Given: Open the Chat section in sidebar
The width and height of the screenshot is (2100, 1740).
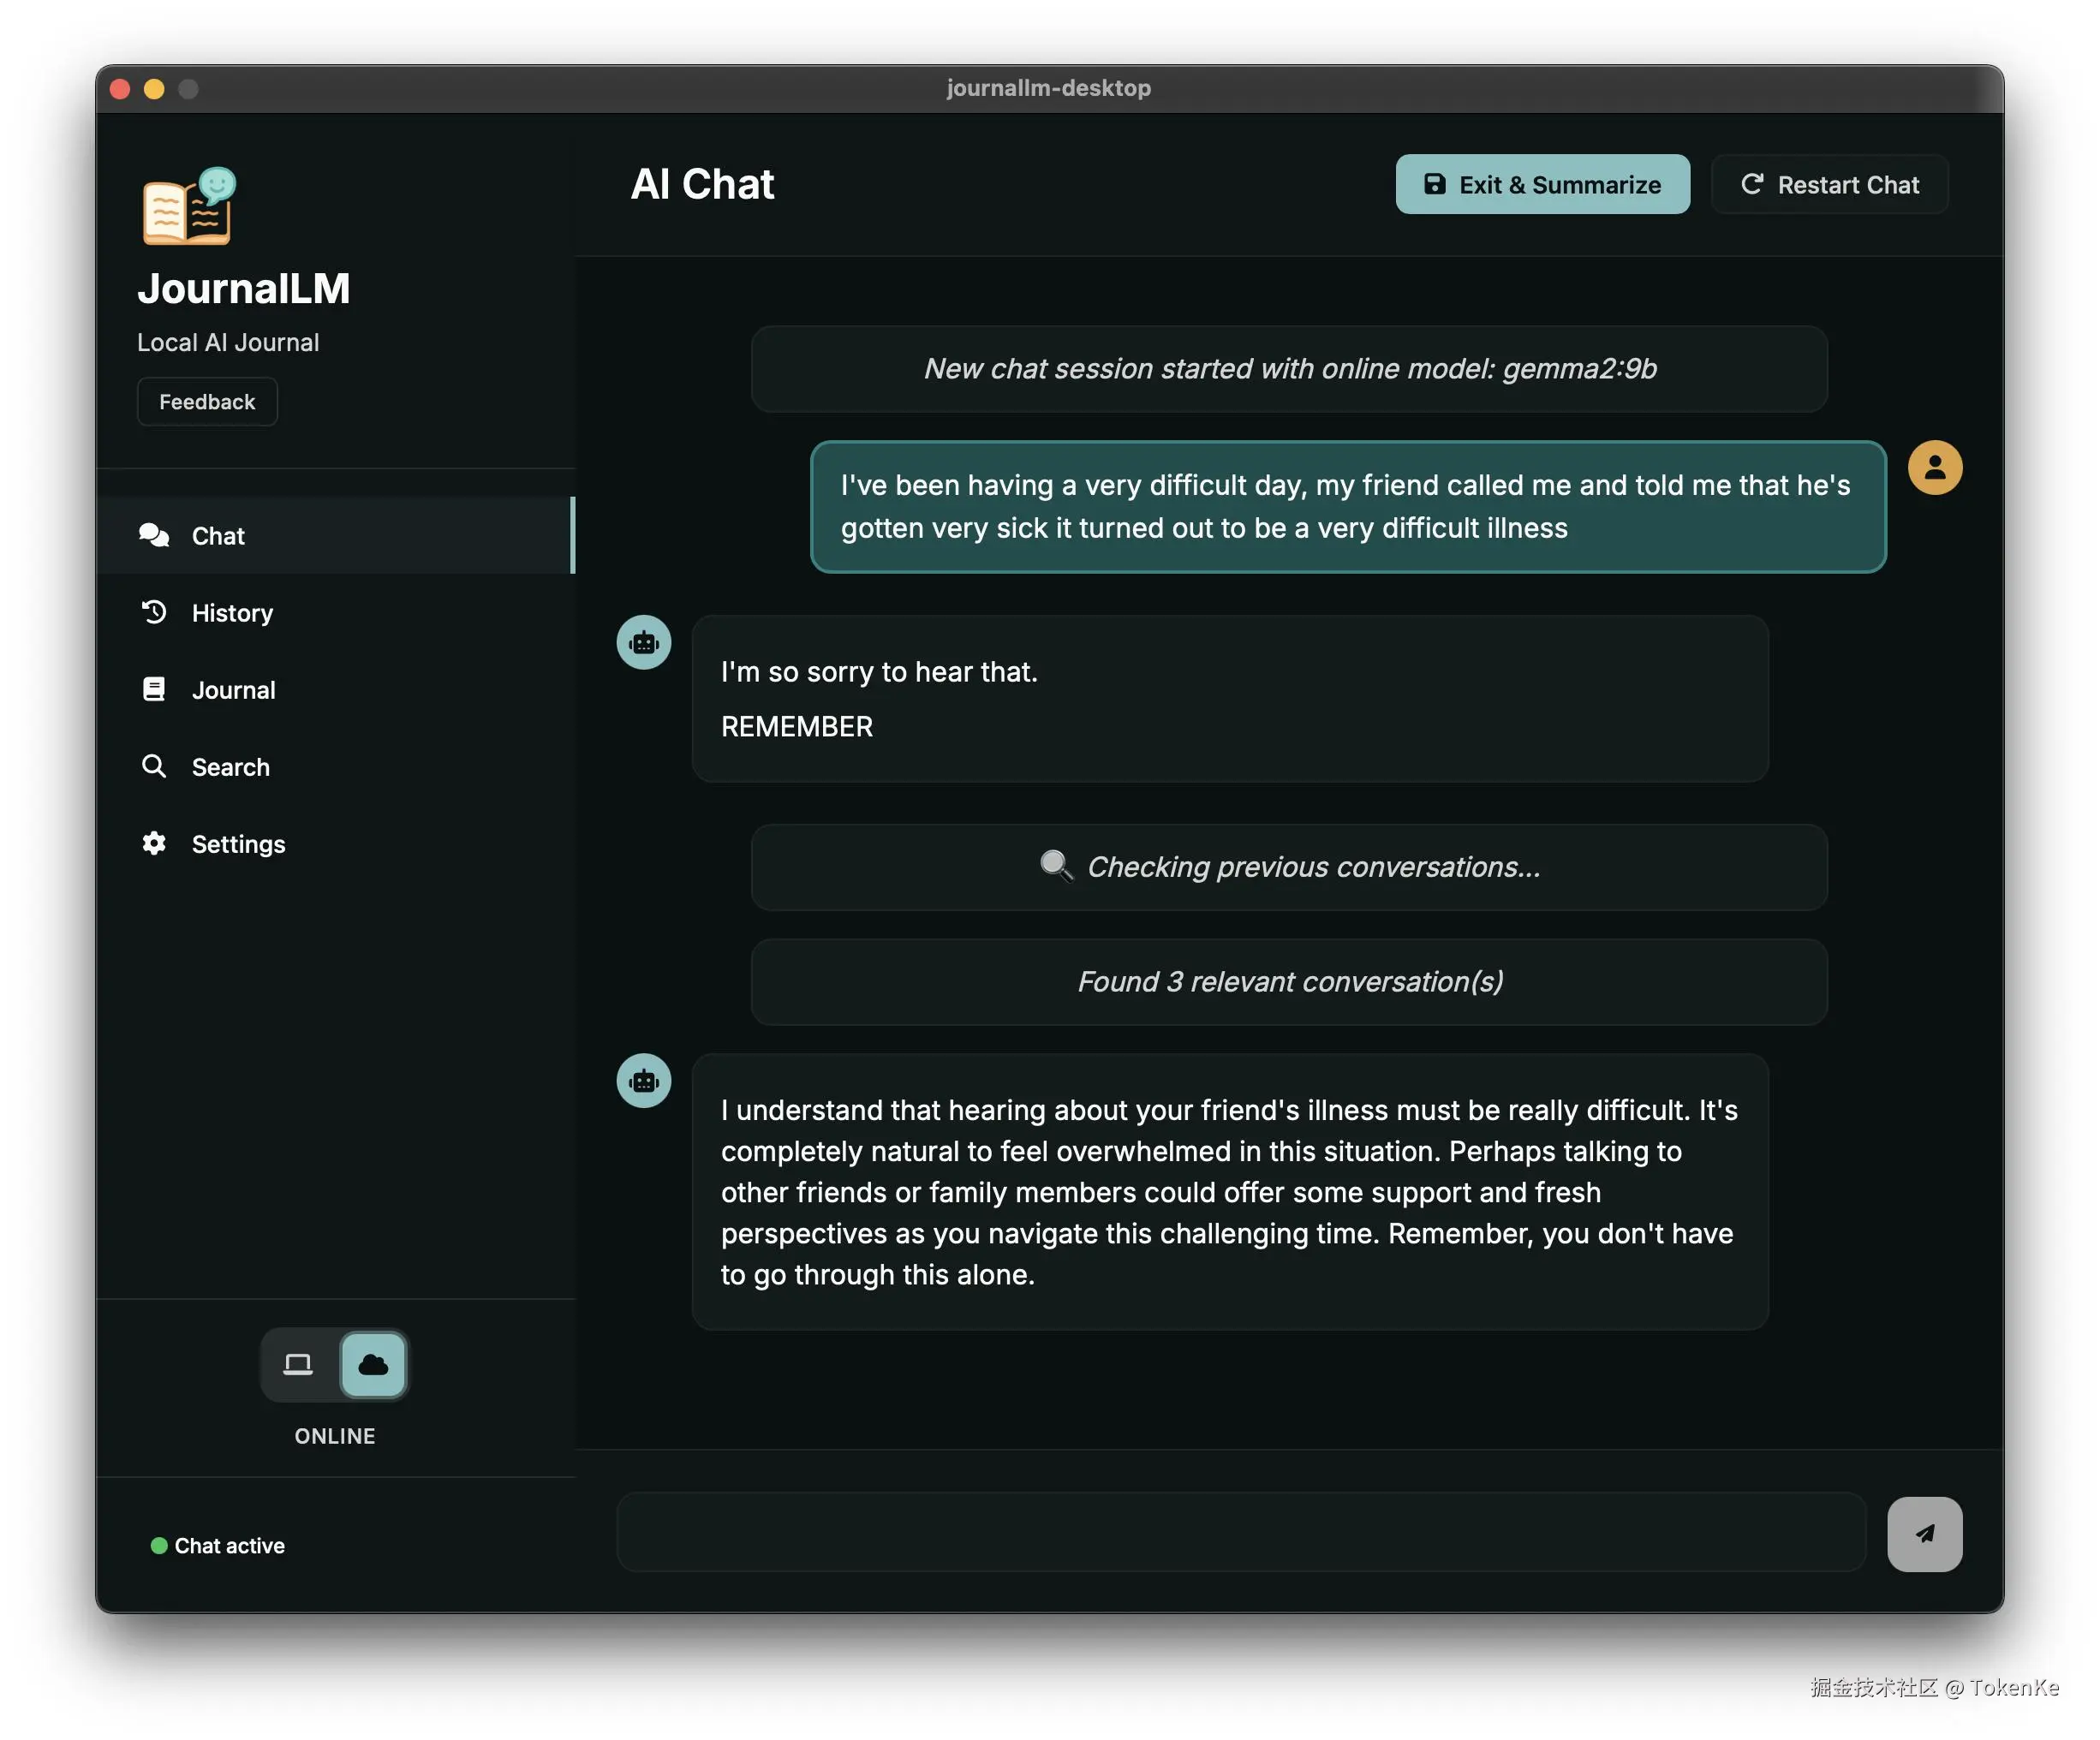Looking at the screenshot, I should click(217, 536).
